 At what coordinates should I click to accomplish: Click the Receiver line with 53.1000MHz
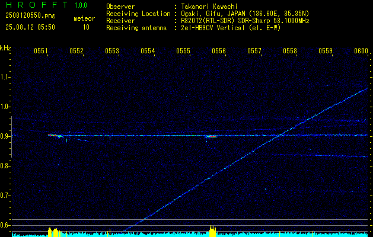coord(244,21)
